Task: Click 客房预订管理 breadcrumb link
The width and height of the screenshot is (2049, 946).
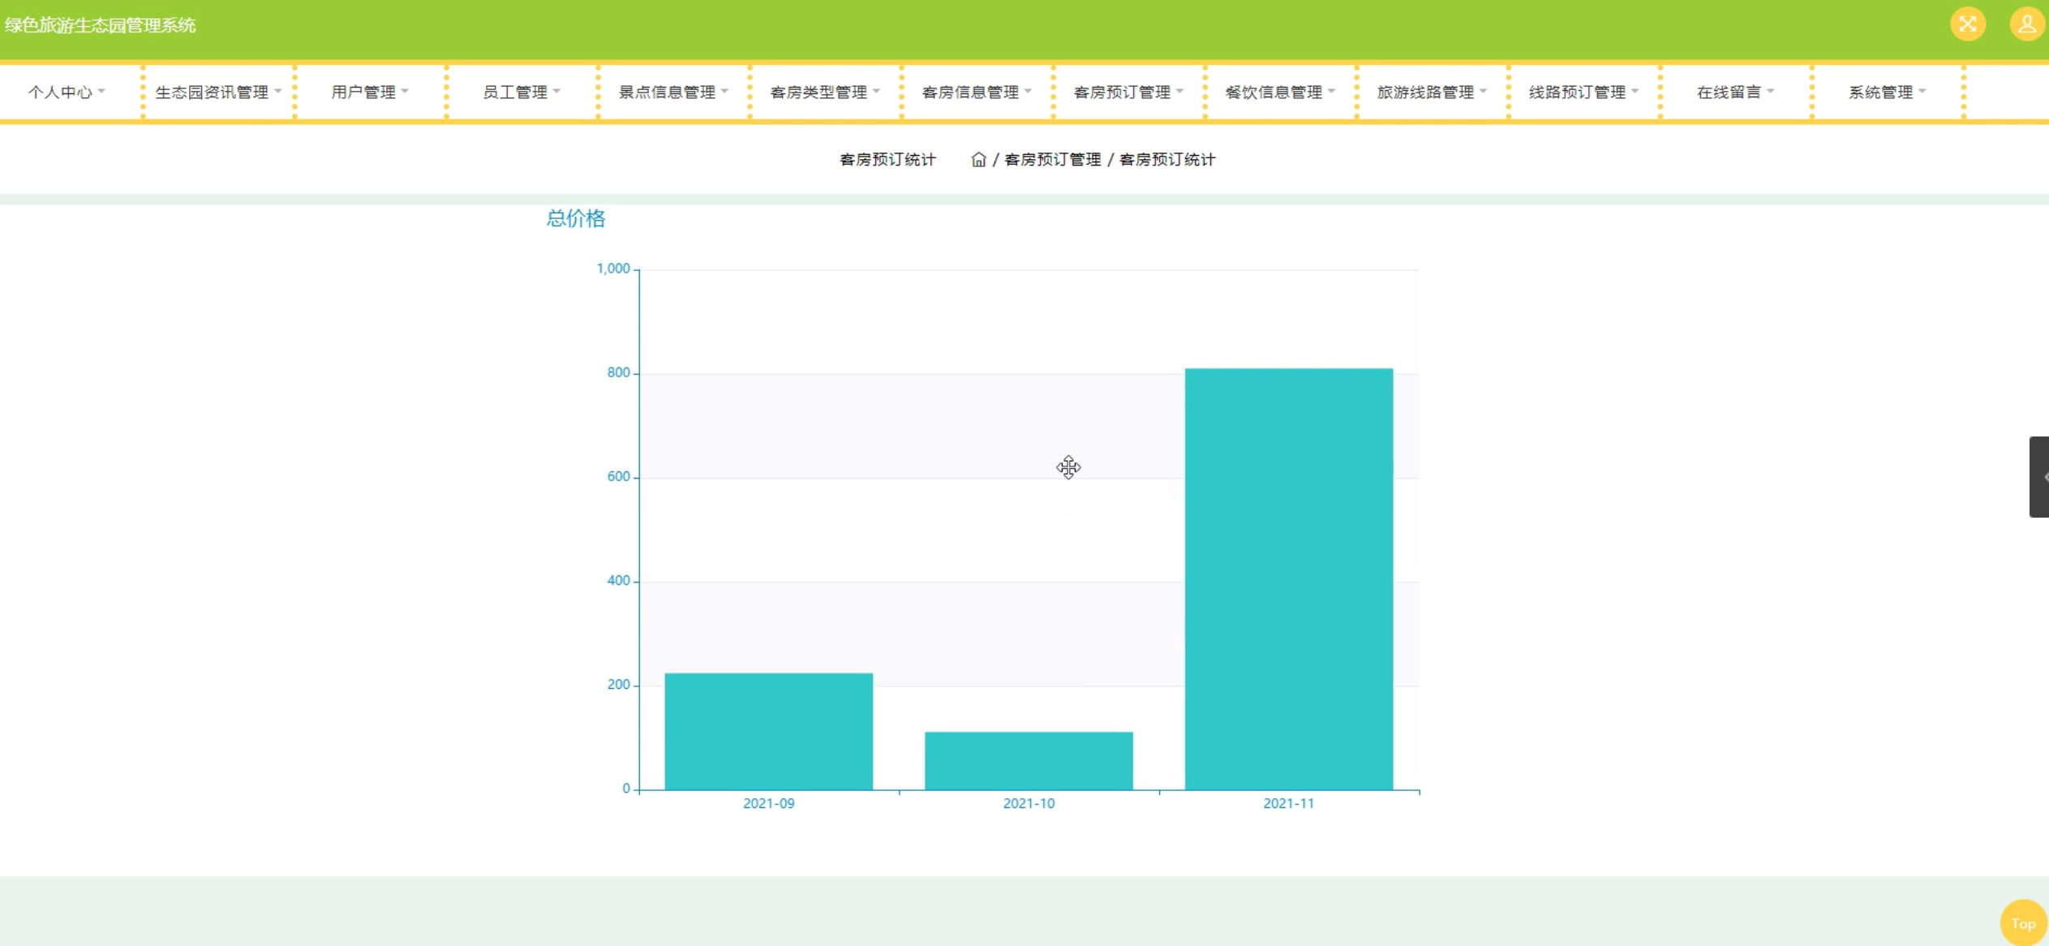Action: [1052, 160]
